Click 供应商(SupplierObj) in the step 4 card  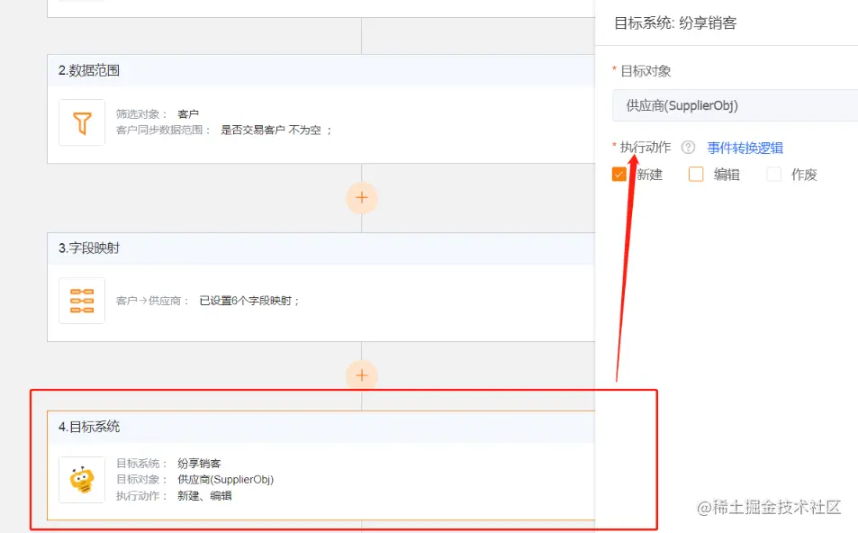(x=225, y=479)
